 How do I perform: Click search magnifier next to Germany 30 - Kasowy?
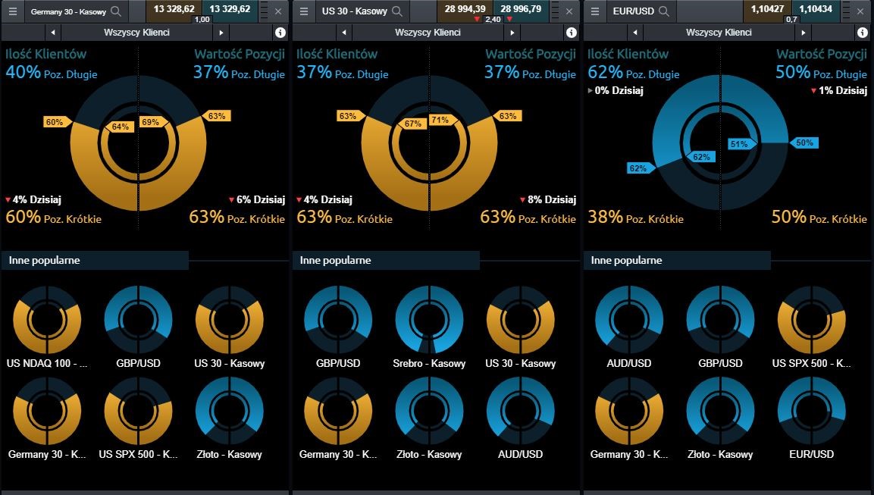point(116,11)
